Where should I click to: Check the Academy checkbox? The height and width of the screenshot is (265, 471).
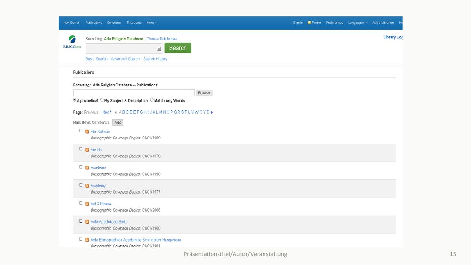pos(80,185)
